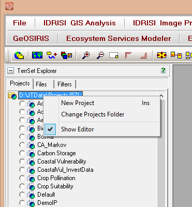Open the Digitize vector feature icon
This screenshot has width=192, height=207.
[x=52, y=55]
